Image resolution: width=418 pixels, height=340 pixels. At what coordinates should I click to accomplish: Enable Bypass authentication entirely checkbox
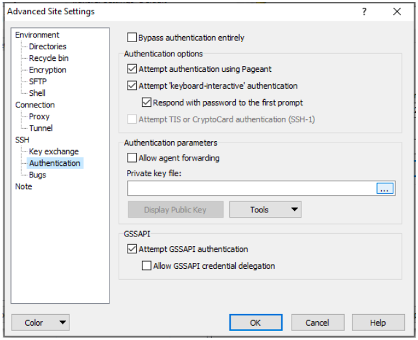coord(132,38)
